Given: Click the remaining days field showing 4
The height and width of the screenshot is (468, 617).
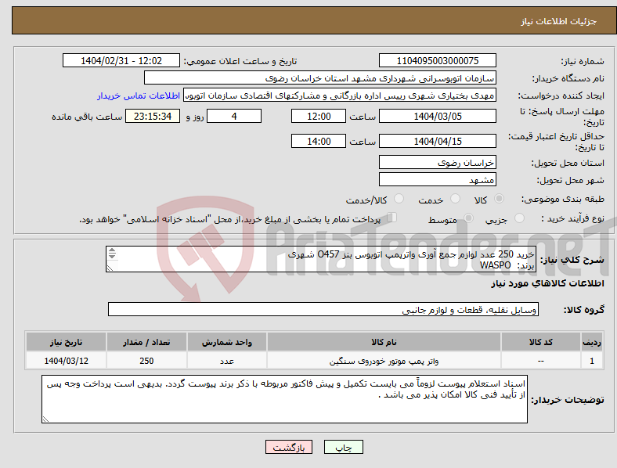Looking at the screenshot, I should (234, 116).
